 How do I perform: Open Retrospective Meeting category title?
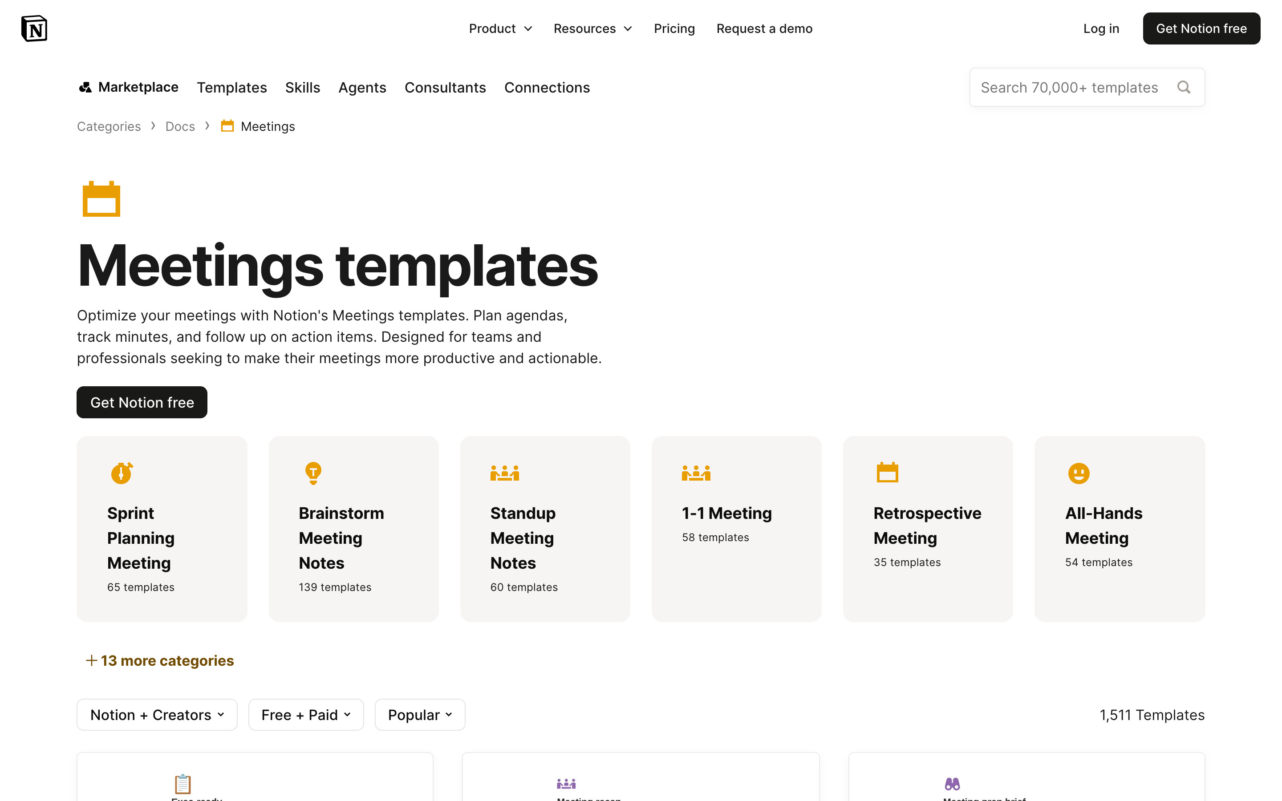[x=927, y=526]
